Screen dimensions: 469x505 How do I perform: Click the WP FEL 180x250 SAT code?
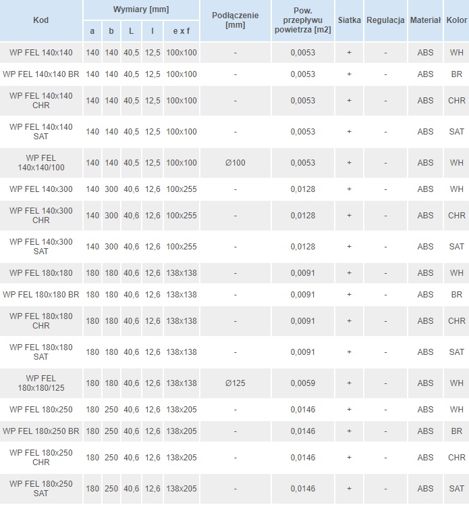pyautogui.click(x=40, y=489)
